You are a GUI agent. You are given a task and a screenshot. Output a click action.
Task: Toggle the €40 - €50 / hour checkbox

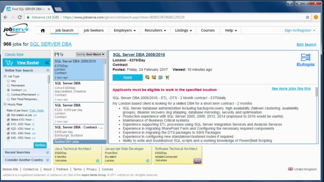point(8,138)
